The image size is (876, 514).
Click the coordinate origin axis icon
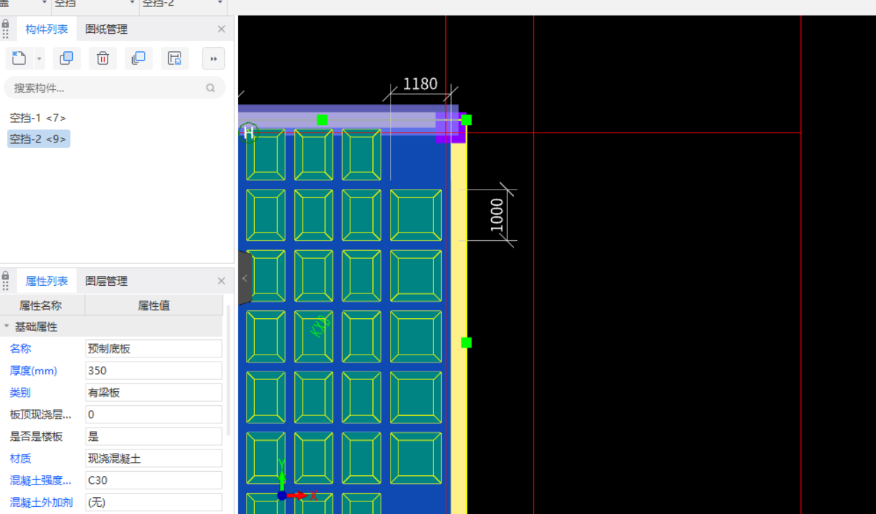282,495
